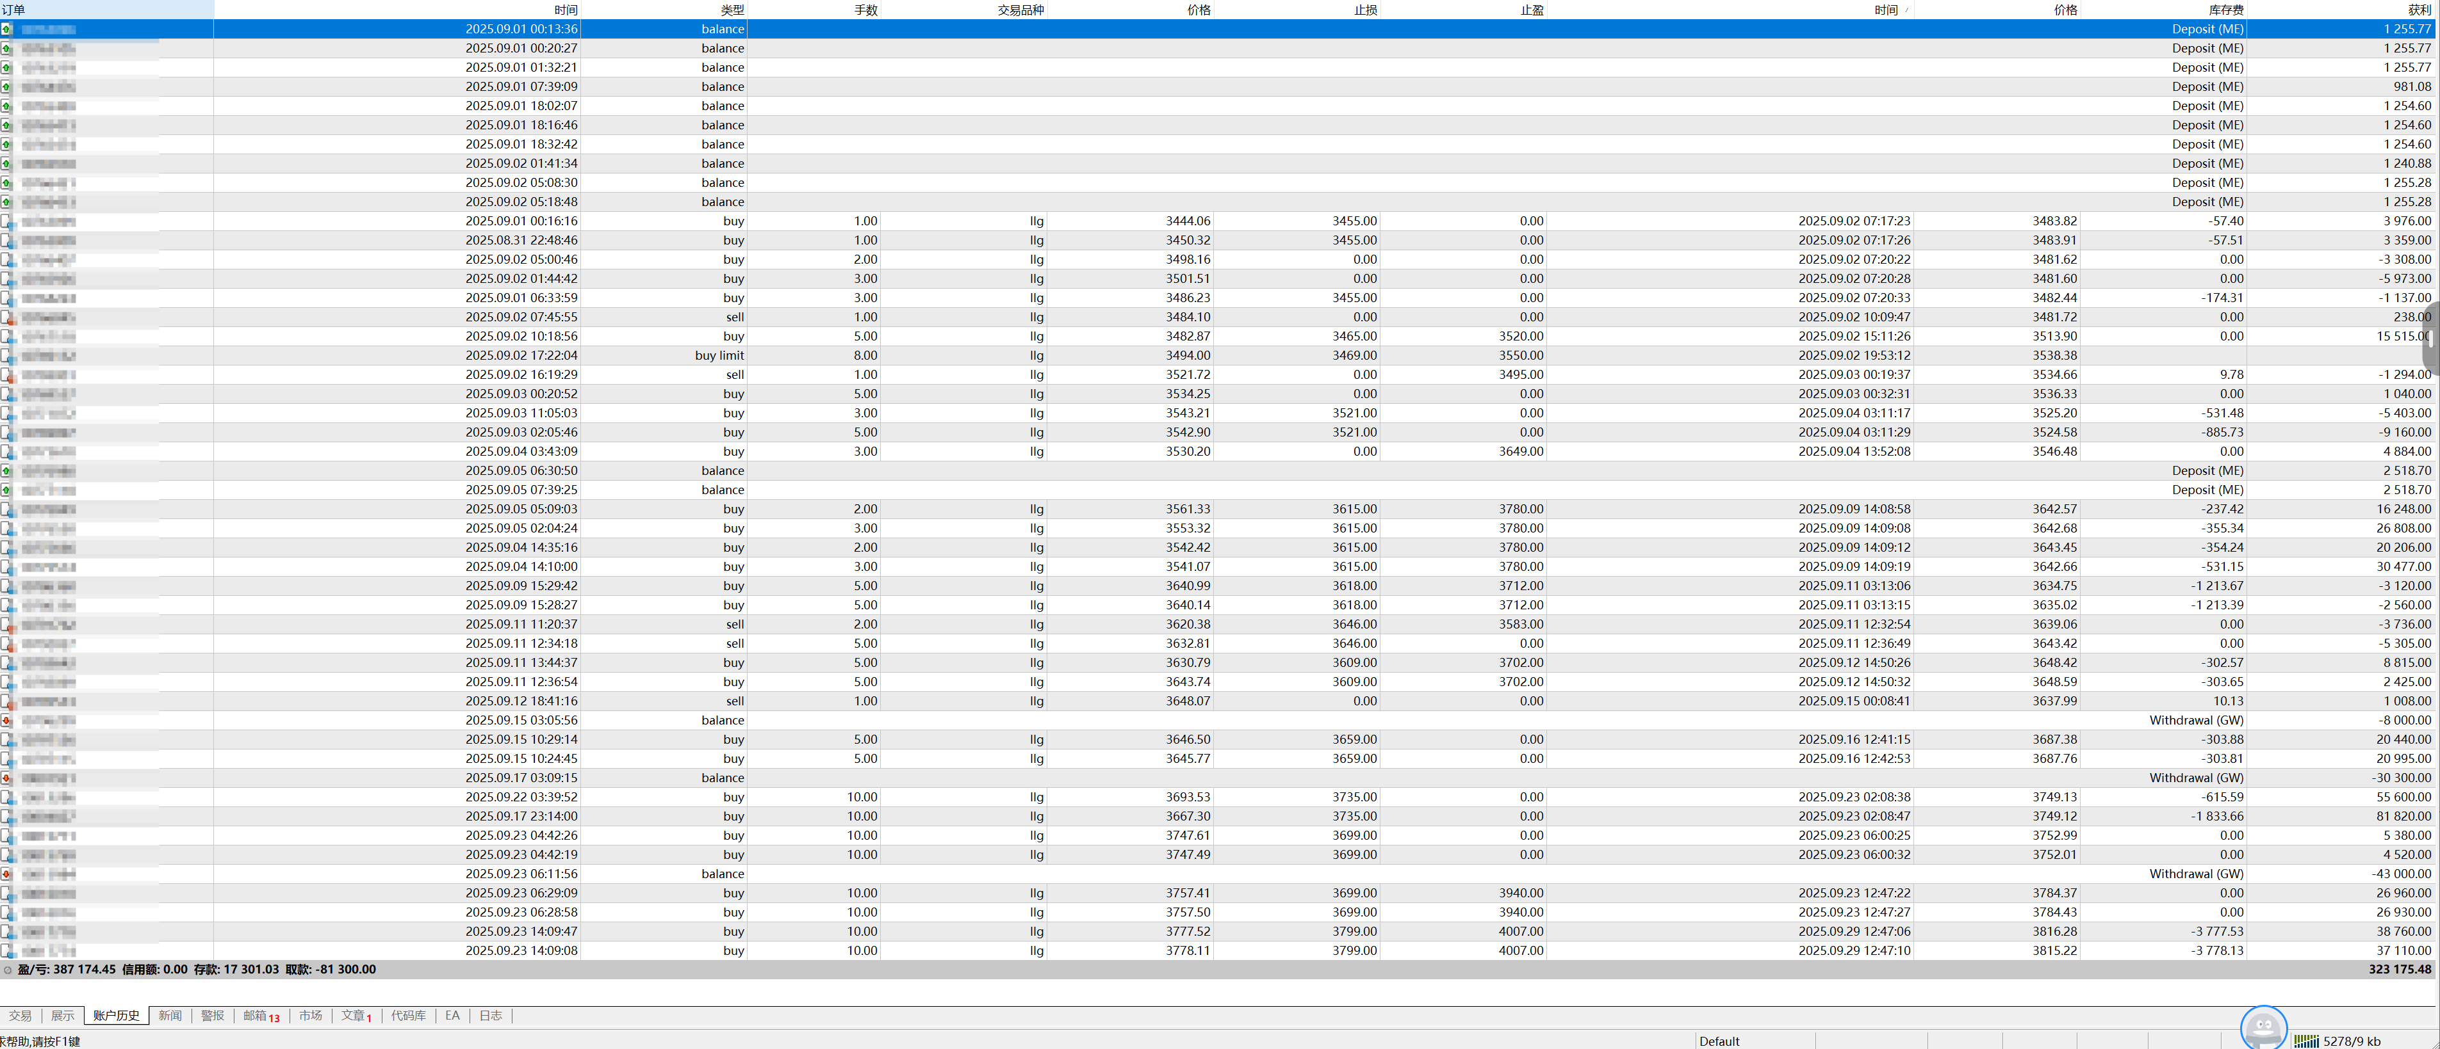The width and height of the screenshot is (2440, 1049).
Task: Sort by the close 时间 column arrow
Action: coord(1906,10)
